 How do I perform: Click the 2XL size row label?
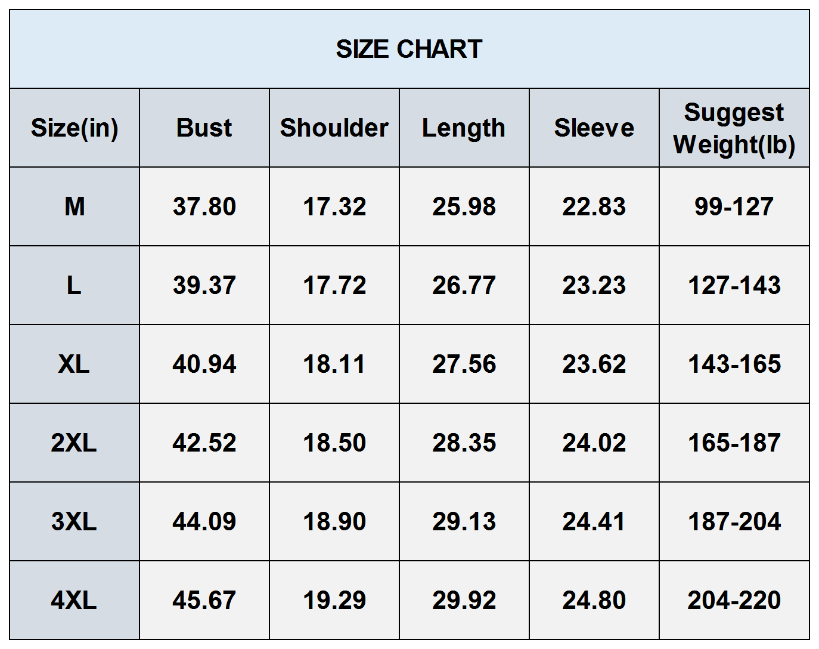pyautogui.click(x=75, y=443)
